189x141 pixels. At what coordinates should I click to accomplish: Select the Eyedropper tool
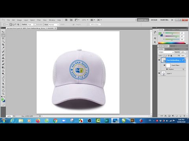(x=3, y=48)
